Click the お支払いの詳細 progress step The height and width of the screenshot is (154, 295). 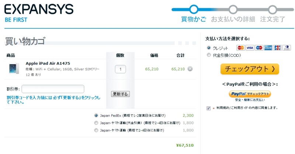(x=233, y=19)
